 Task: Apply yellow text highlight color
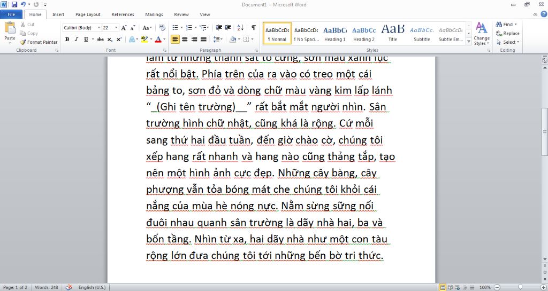tap(144, 40)
